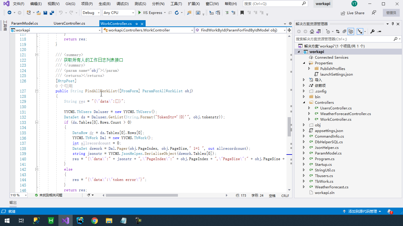Viewport: 403px width, 226px height.
Task: Open notifications bell in status bar
Action: click(x=390, y=211)
